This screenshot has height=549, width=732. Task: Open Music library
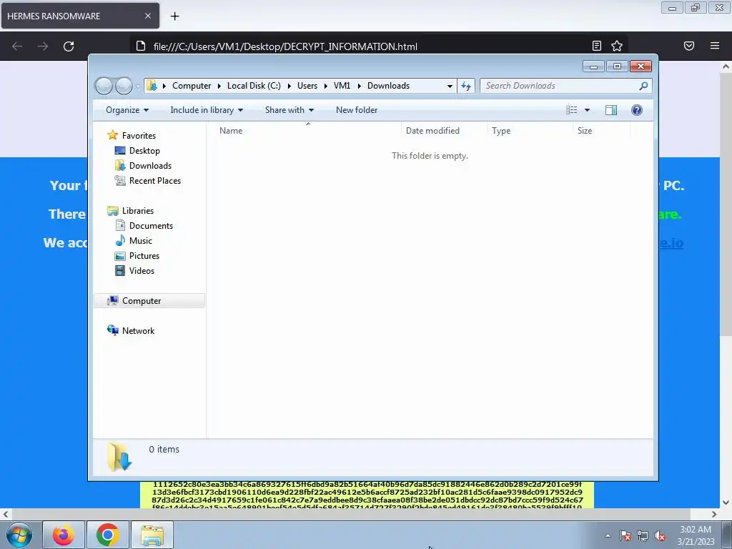tap(141, 241)
